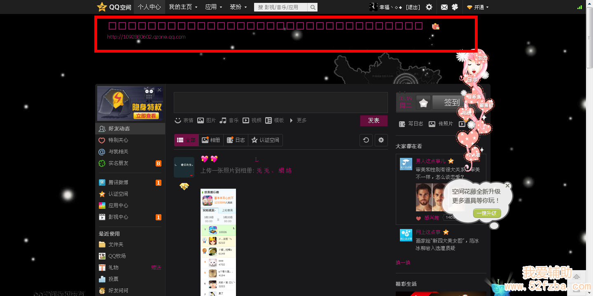Click 传照片 to upload photos
The image size is (593, 296).
tap(441, 124)
